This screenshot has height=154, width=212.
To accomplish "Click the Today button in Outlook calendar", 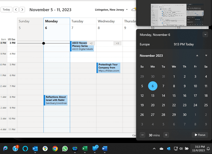I will pyautogui.click(x=6, y=9).
